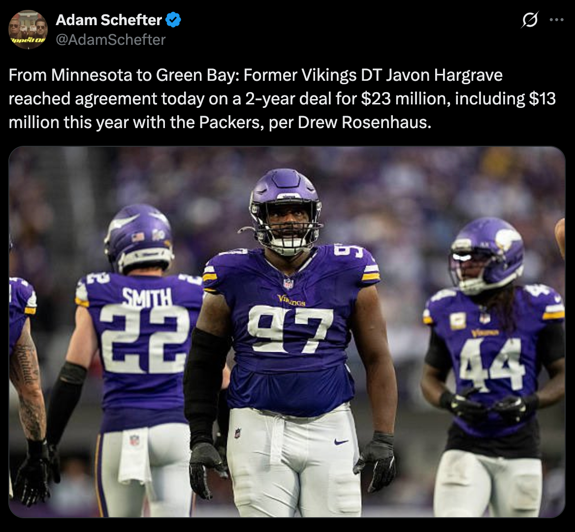
Task: Open the @AdamSchefter handle link
Action: pos(110,39)
